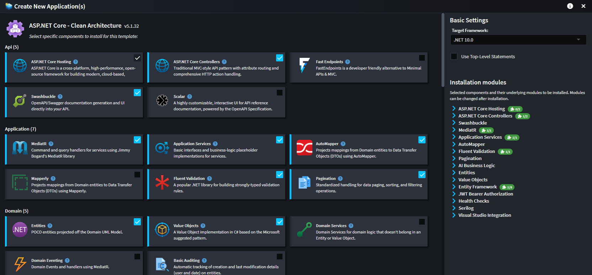Click the Domain Services icon
Screen dimensions: 592x275
coord(305,230)
